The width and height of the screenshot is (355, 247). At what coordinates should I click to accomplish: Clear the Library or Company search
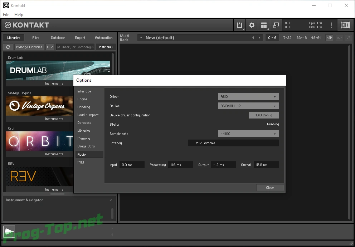click(x=92, y=47)
